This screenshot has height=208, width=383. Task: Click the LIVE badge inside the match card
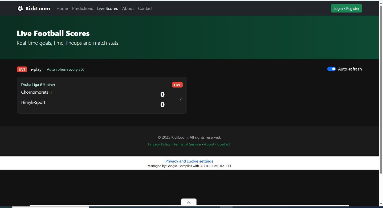[177, 85]
